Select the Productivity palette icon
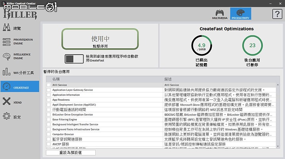The image size is (285, 159). click(241, 13)
